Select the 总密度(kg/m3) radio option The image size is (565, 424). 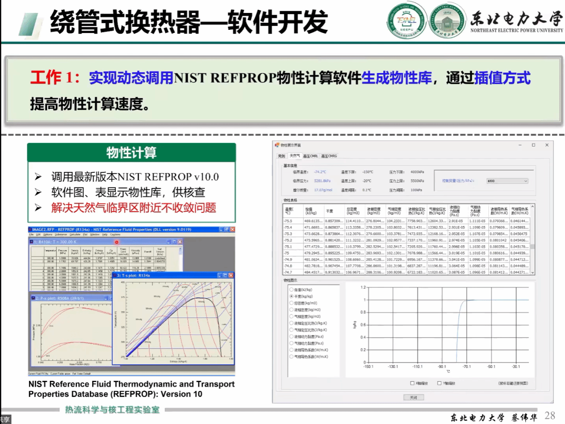(x=291, y=302)
